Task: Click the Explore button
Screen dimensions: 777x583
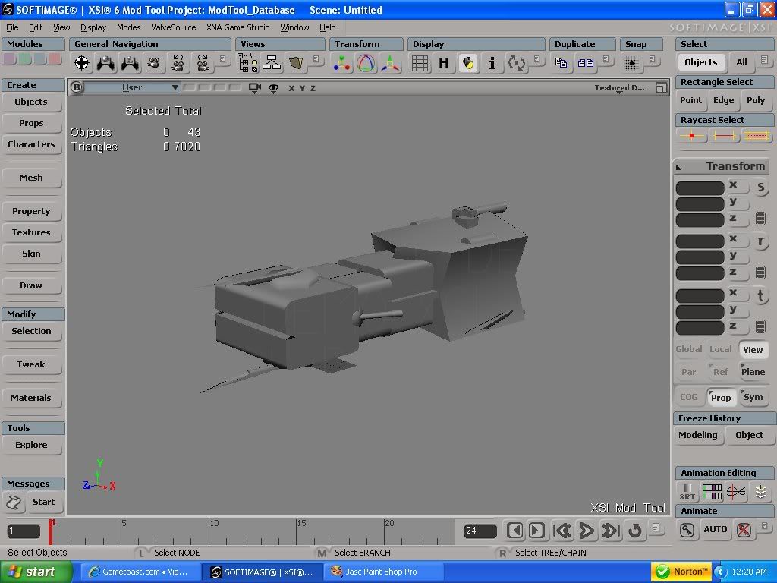Action: point(32,445)
